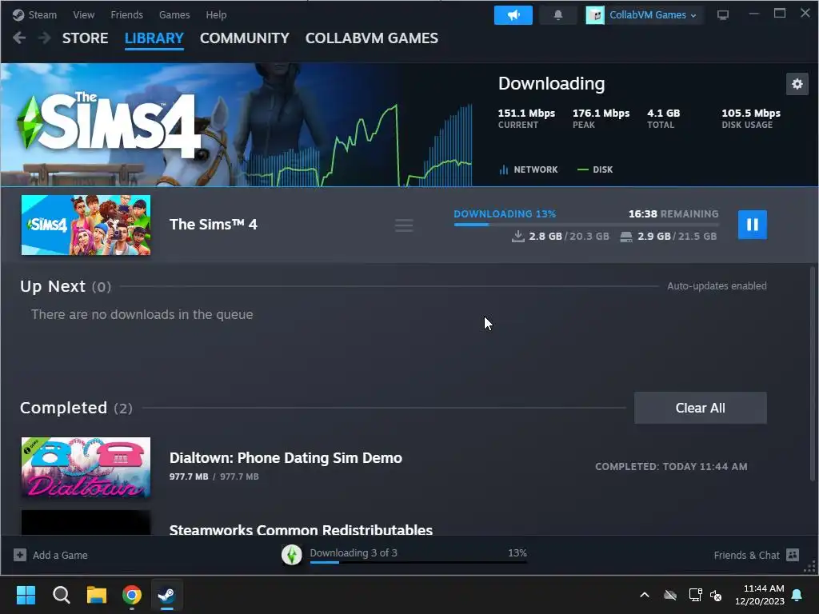Screen dimensions: 819x614
Task: Show hidden tray icons chevron
Action: pos(645,595)
